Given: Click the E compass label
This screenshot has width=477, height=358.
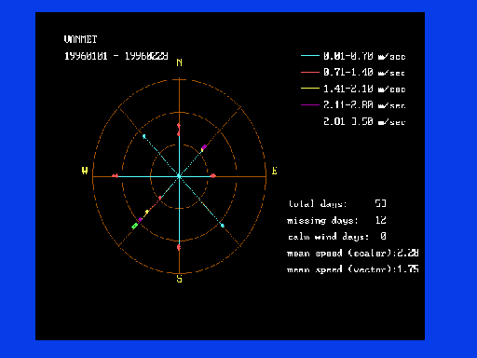Looking at the screenshot, I should (x=275, y=171).
